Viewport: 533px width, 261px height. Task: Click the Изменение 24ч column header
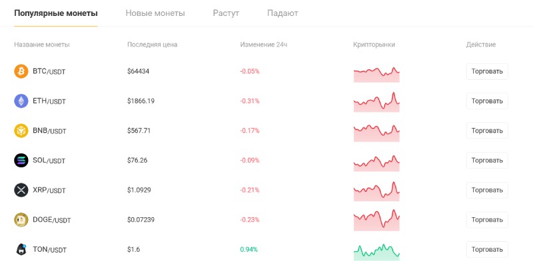point(264,44)
